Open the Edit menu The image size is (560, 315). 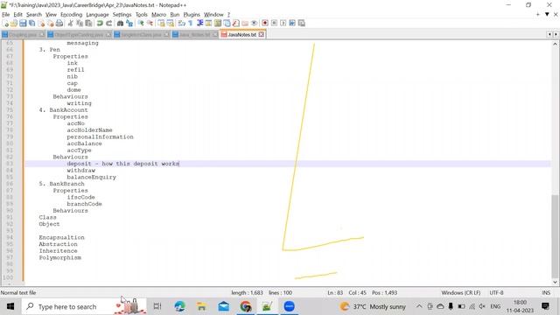pyautogui.click(x=17, y=15)
